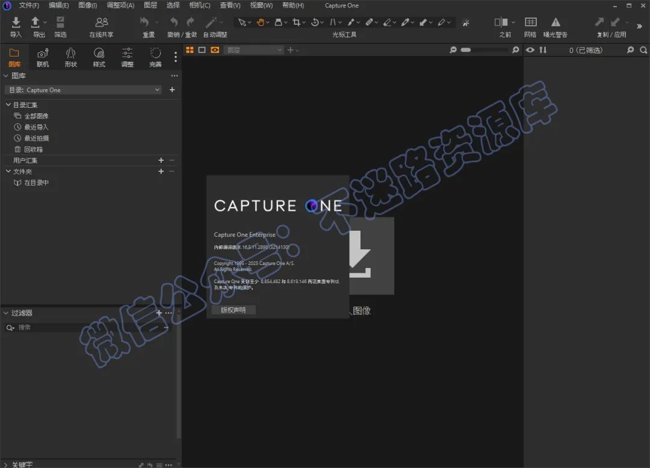This screenshot has height=468, width=650.
Task: Show more toolbar items with double chevron
Action: coord(639,26)
